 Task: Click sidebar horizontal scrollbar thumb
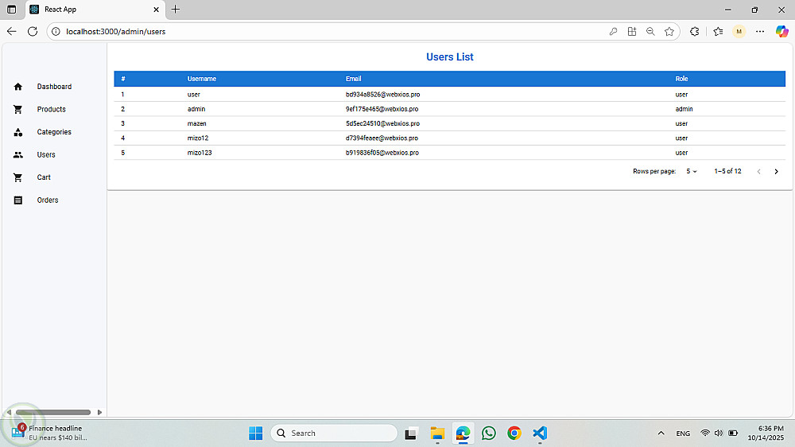click(x=52, y=413)
